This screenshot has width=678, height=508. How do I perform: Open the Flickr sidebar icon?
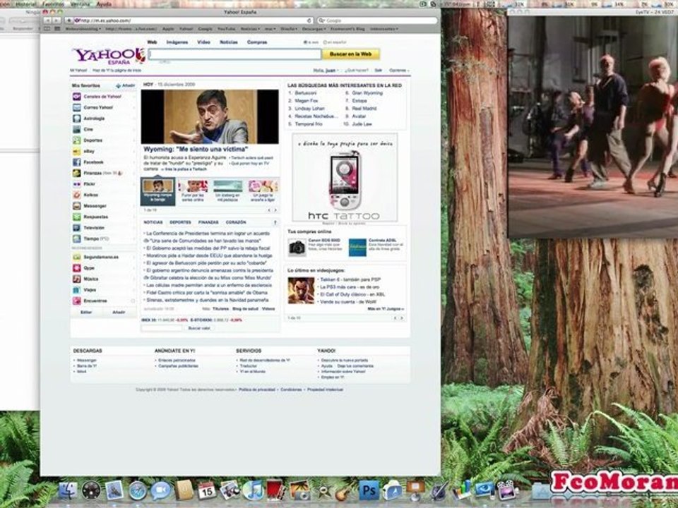click(x=76, y=184)
